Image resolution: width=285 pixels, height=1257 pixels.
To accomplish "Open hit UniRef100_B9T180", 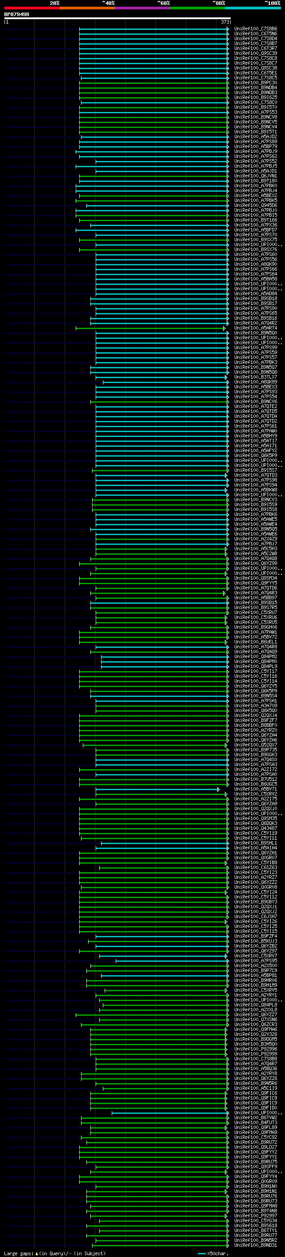I will [x=256, y=181].
